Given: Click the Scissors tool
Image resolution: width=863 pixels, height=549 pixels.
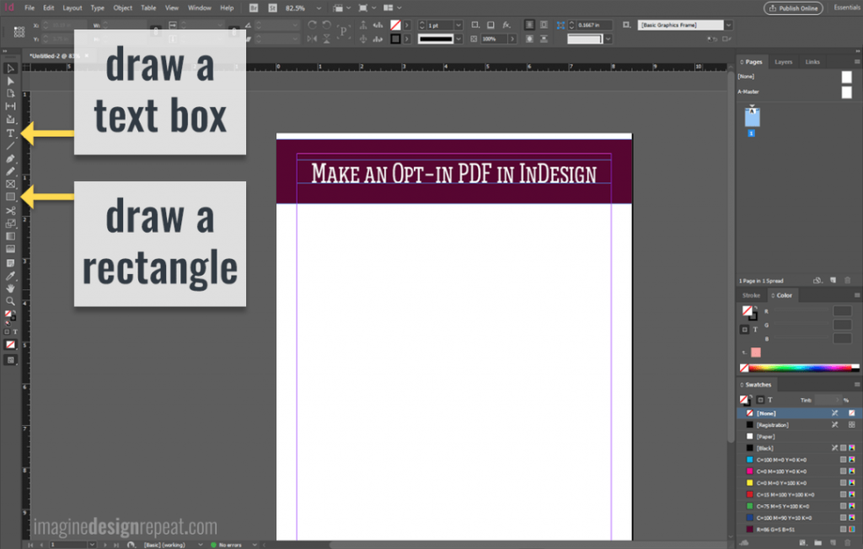Looking at the screenshot, I should coord(10,210).
